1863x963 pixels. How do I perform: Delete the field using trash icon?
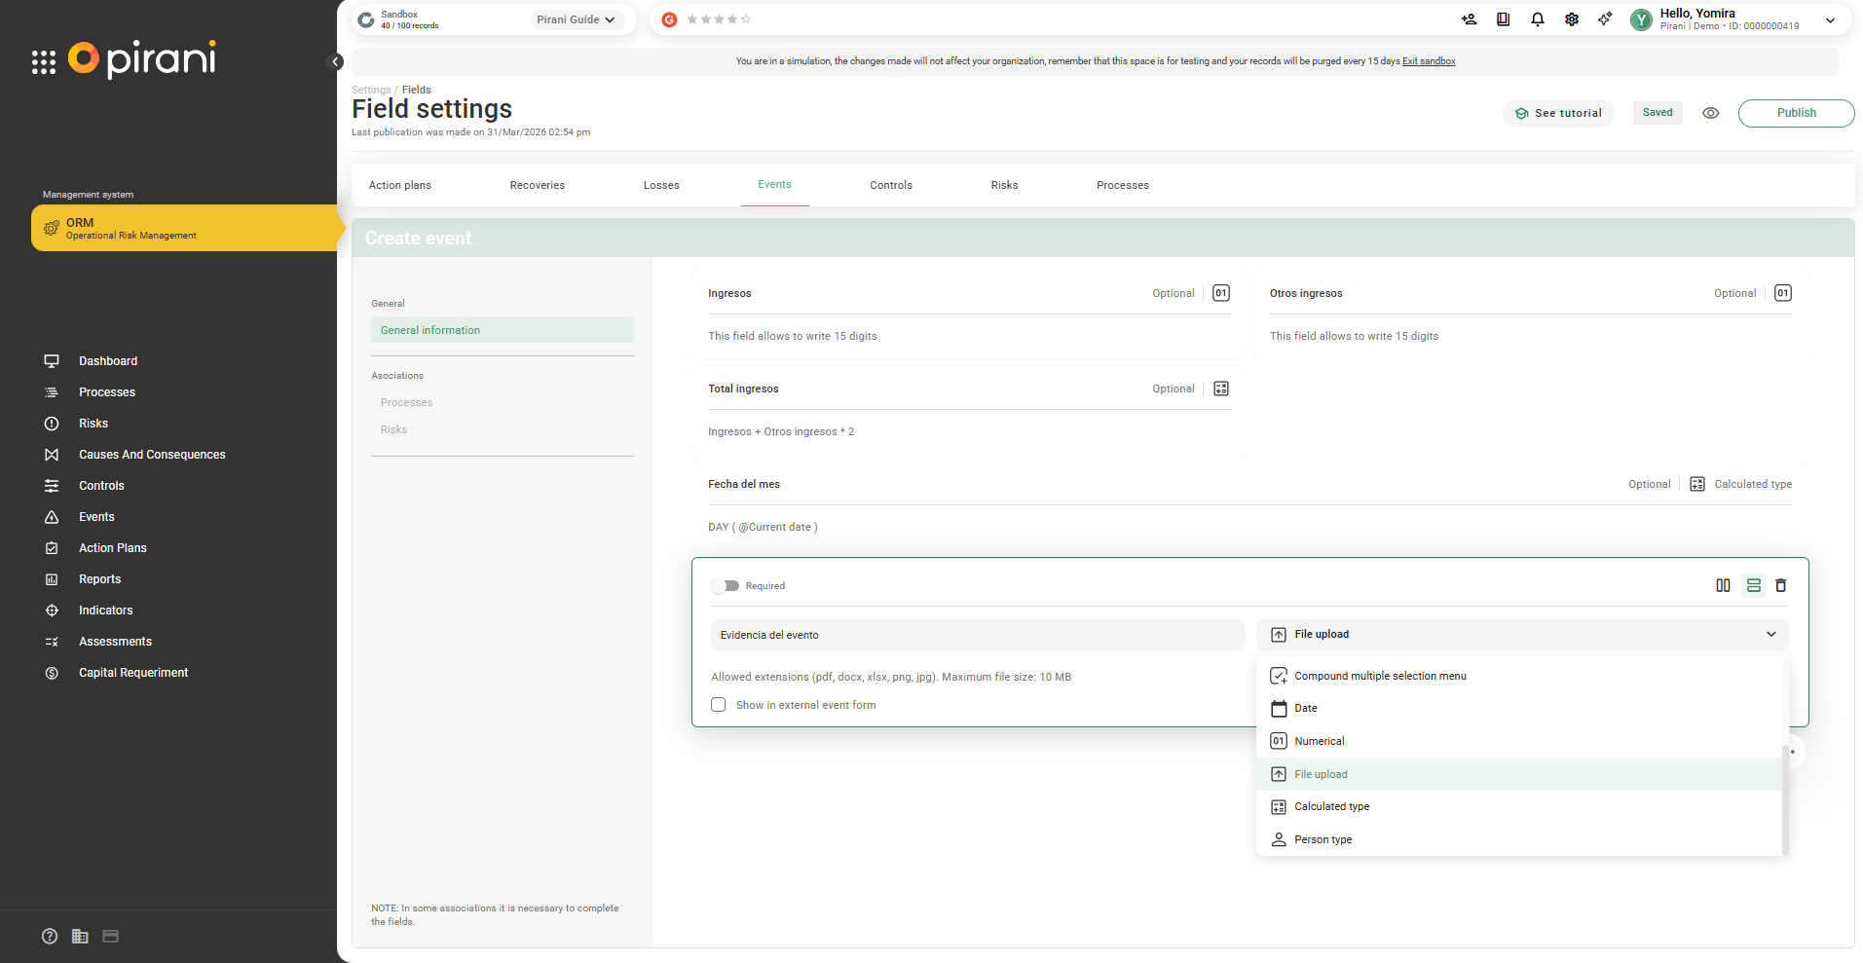[1780, 585]
